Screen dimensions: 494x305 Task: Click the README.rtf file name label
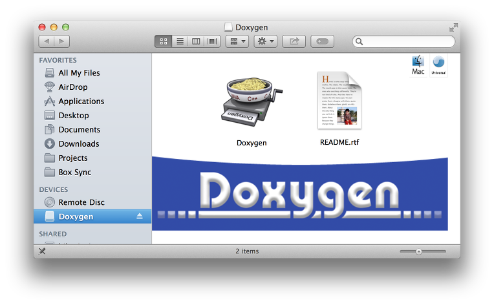pos(339,142)
